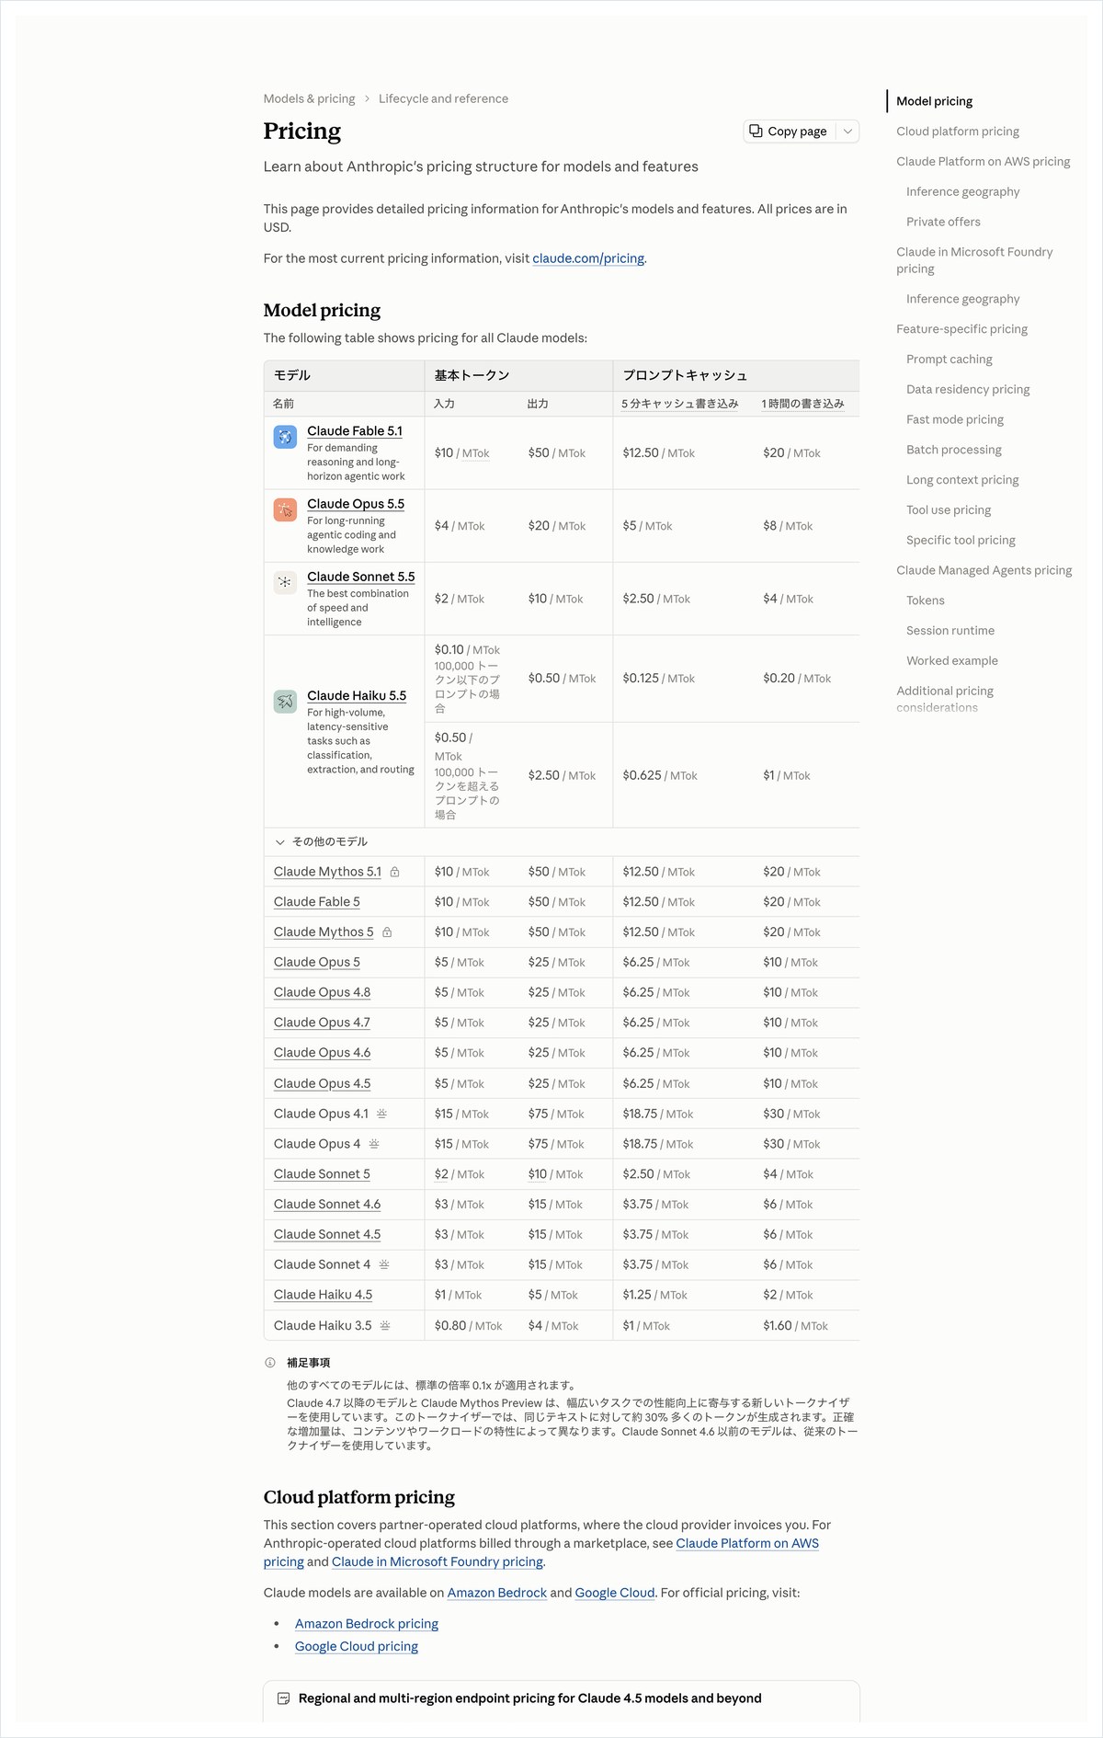Open the Models & pricing breadcrumb

pyautogui.click(x=309, y=98)
